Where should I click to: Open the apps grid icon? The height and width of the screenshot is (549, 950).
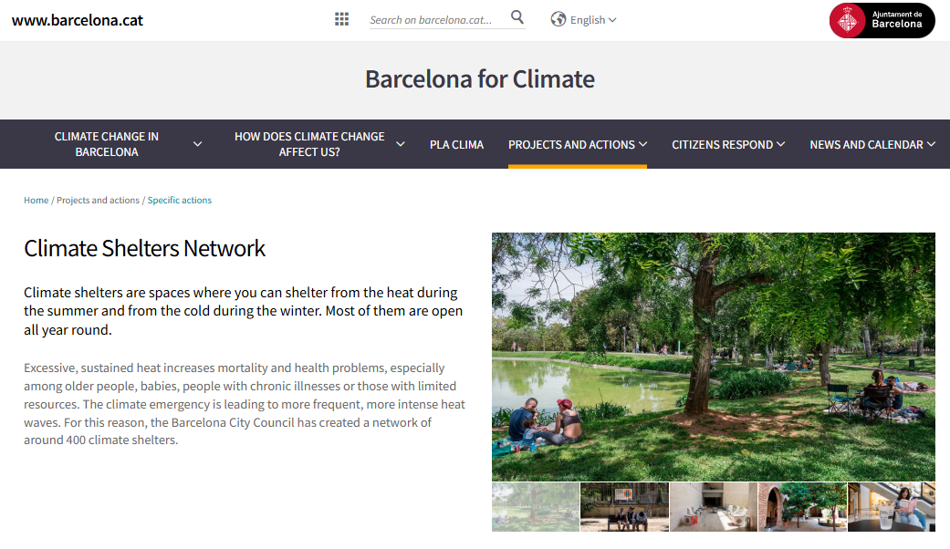341,19
